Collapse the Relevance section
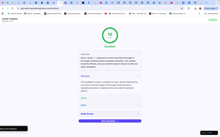This screenshot has height=137, width=220. (x=110, y=76)
